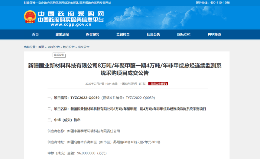This screenshot has height=159, width=260.
Task: Click the national emblem logo icon
Action: click(30, 17)
